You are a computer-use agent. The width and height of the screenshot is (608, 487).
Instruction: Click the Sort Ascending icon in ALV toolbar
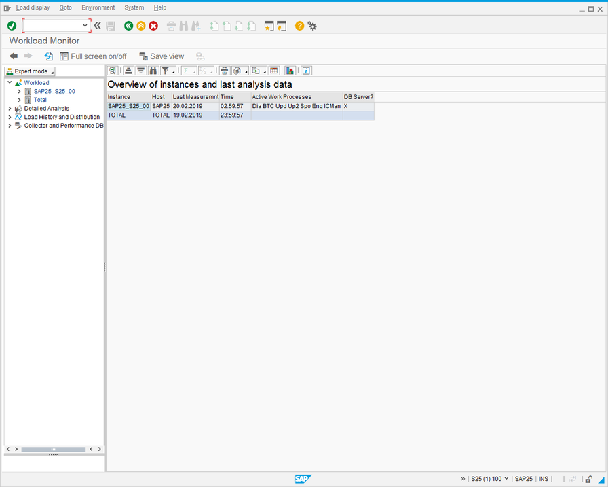coord(128,71)
